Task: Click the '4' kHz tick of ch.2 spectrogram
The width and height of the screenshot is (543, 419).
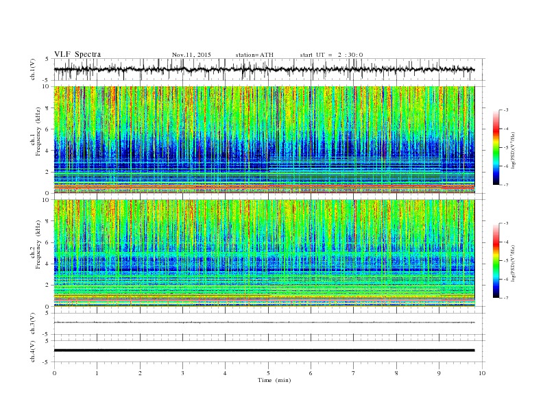Action: point(48,264)
